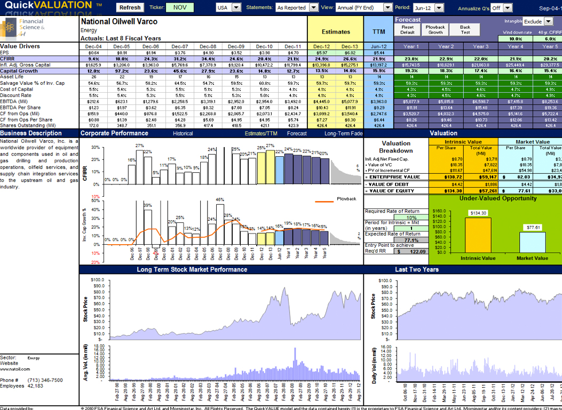562x410 pixels.
Task: Click the Plowback Growth button
Action: pos(435,30)
